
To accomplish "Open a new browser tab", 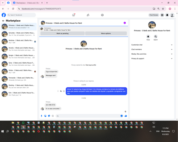I will point(47,3).
